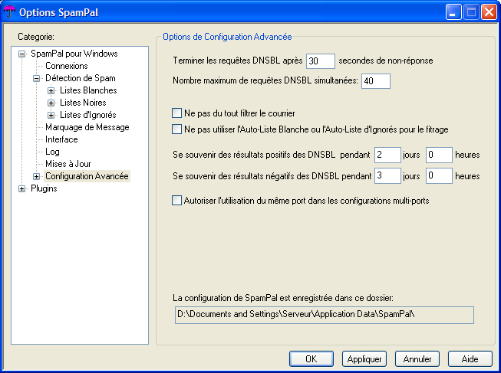The height and width of the screenshot is (373, 501).
Task: Open the Interface category
Action: click(x=61, y=139)
